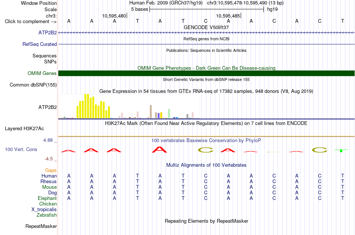The width and height of the screenshot is (355, 235).
Task: Select the dark green OMIM Genes bar
Action: click(206, 73)
